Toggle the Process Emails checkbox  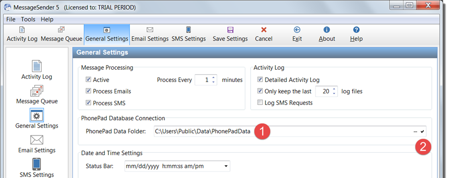coord(88,91)
